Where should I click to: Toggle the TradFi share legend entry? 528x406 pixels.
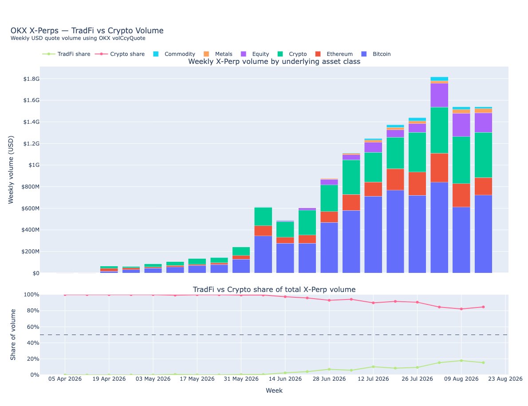[67, 54]
